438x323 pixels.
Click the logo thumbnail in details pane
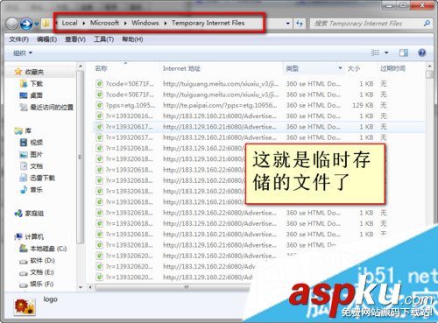point(25,306)
